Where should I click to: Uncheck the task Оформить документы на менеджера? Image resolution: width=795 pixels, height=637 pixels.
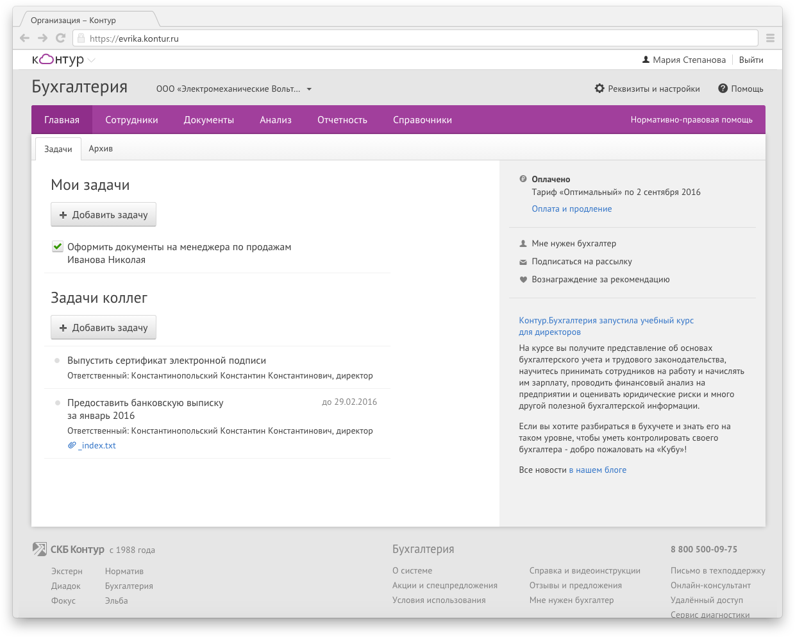58,246
